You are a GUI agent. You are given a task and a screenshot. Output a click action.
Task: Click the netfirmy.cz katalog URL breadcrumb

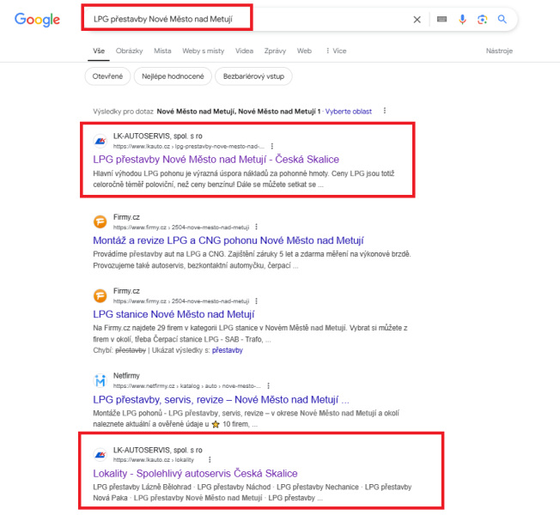pos(187,385)
